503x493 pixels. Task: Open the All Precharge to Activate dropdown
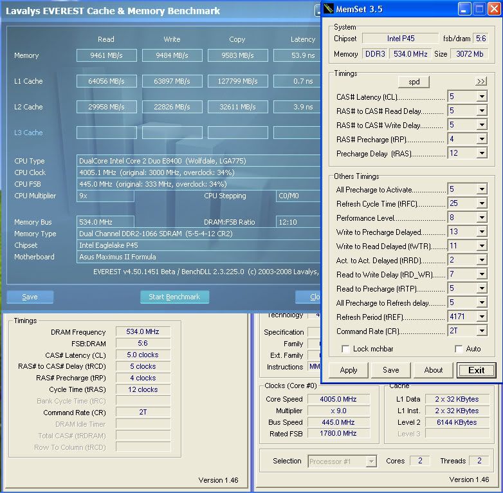coord(482,189)
